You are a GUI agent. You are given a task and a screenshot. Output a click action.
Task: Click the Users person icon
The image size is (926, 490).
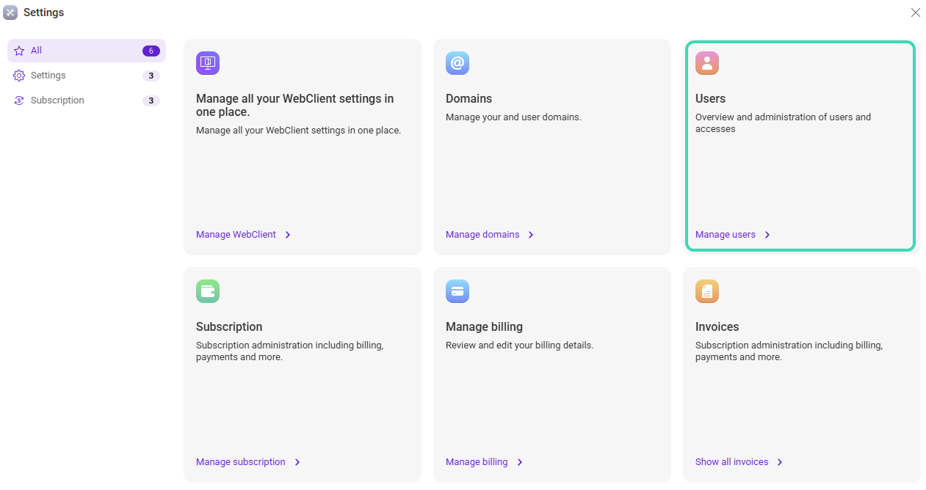click(707, 63)
